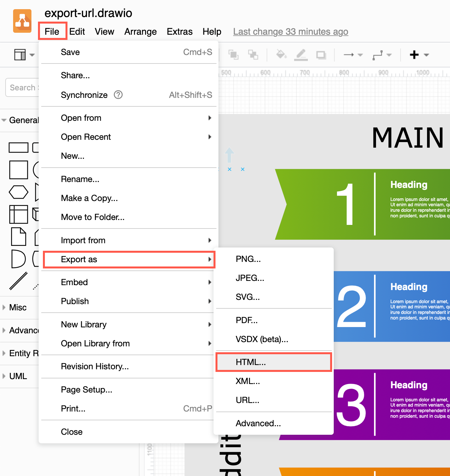Select the diagonal line shape

[x=19, y=281]
